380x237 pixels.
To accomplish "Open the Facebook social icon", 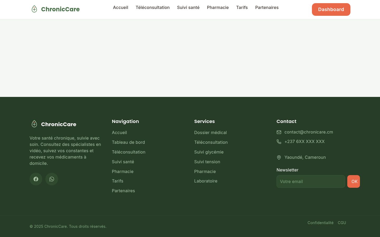I will (36, 179).
